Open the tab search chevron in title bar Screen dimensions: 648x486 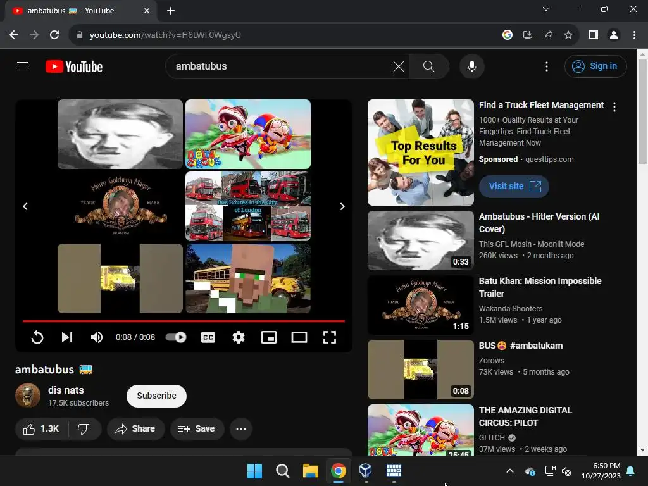pyautogui.click(x=546, y=9)
